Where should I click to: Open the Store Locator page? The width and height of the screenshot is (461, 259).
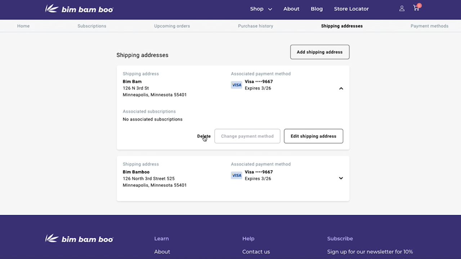coord(352,9)
